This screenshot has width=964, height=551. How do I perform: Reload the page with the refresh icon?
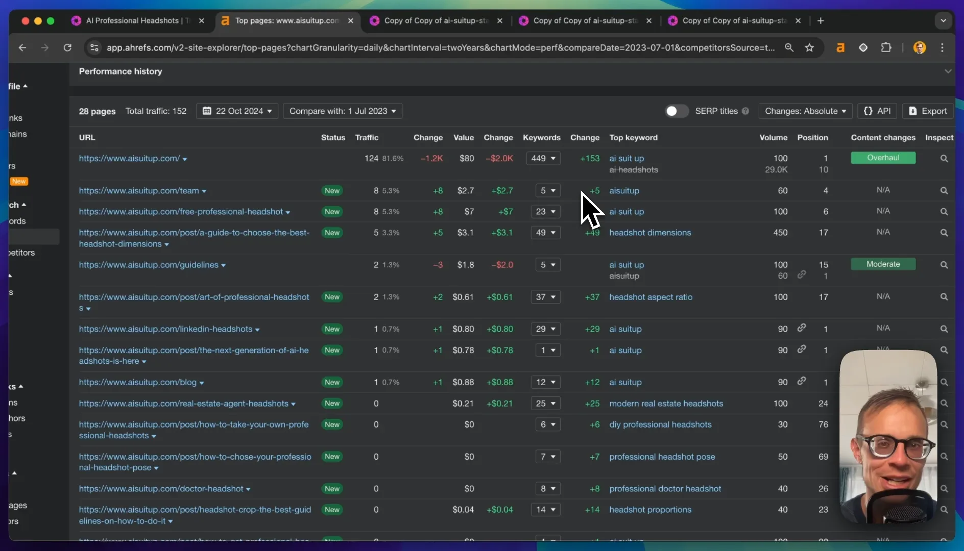(x=67, y=47)
